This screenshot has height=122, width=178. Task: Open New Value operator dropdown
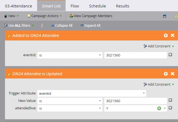[70, 101]
